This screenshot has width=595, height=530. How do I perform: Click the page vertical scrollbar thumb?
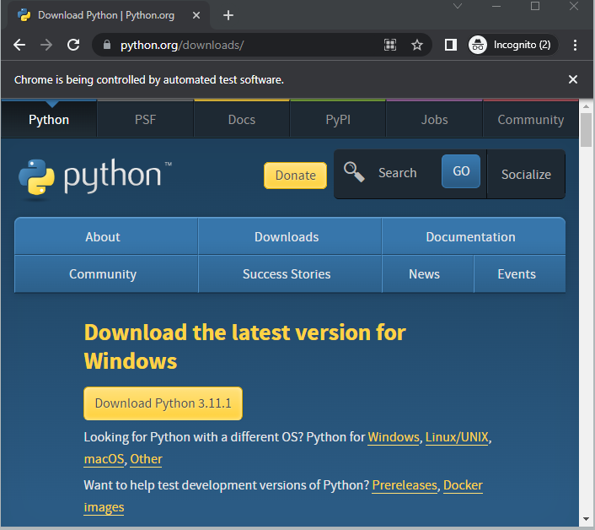click(587, 130)
